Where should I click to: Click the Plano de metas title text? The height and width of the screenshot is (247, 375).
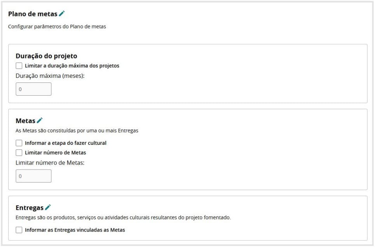click(33, 14)
